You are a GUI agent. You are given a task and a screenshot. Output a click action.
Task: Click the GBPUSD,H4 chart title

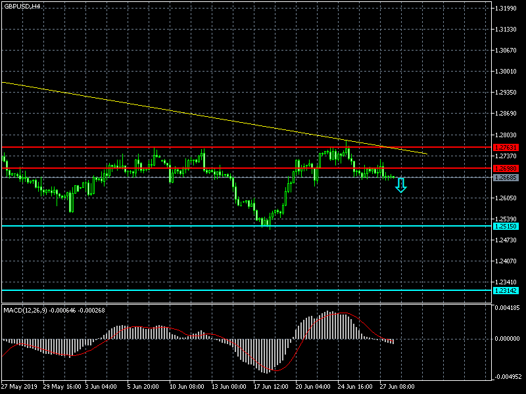tap(22, 6)
